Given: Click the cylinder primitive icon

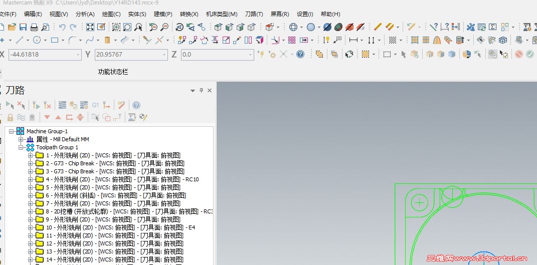Looking at the screenshot, I should click(107, 41).
